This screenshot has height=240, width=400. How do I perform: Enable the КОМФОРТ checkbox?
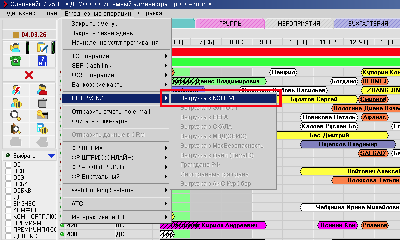click(x=8, y=210)
